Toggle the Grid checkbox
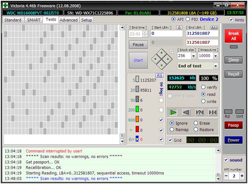Screen dimensions: 248x184 tap(170, 140)
